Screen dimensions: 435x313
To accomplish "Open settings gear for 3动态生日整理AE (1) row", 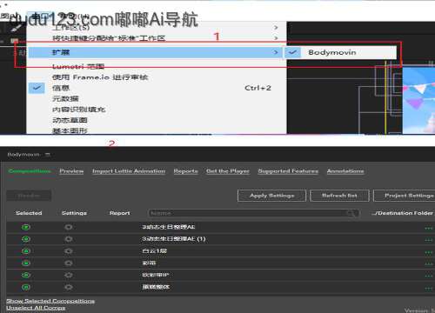I will [69, 239].
